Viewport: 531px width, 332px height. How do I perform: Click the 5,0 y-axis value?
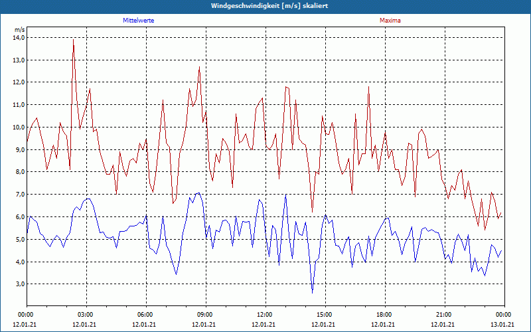click(21, 239)
